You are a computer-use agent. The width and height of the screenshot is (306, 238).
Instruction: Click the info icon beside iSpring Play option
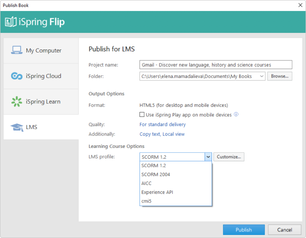[x=236, y=115]
